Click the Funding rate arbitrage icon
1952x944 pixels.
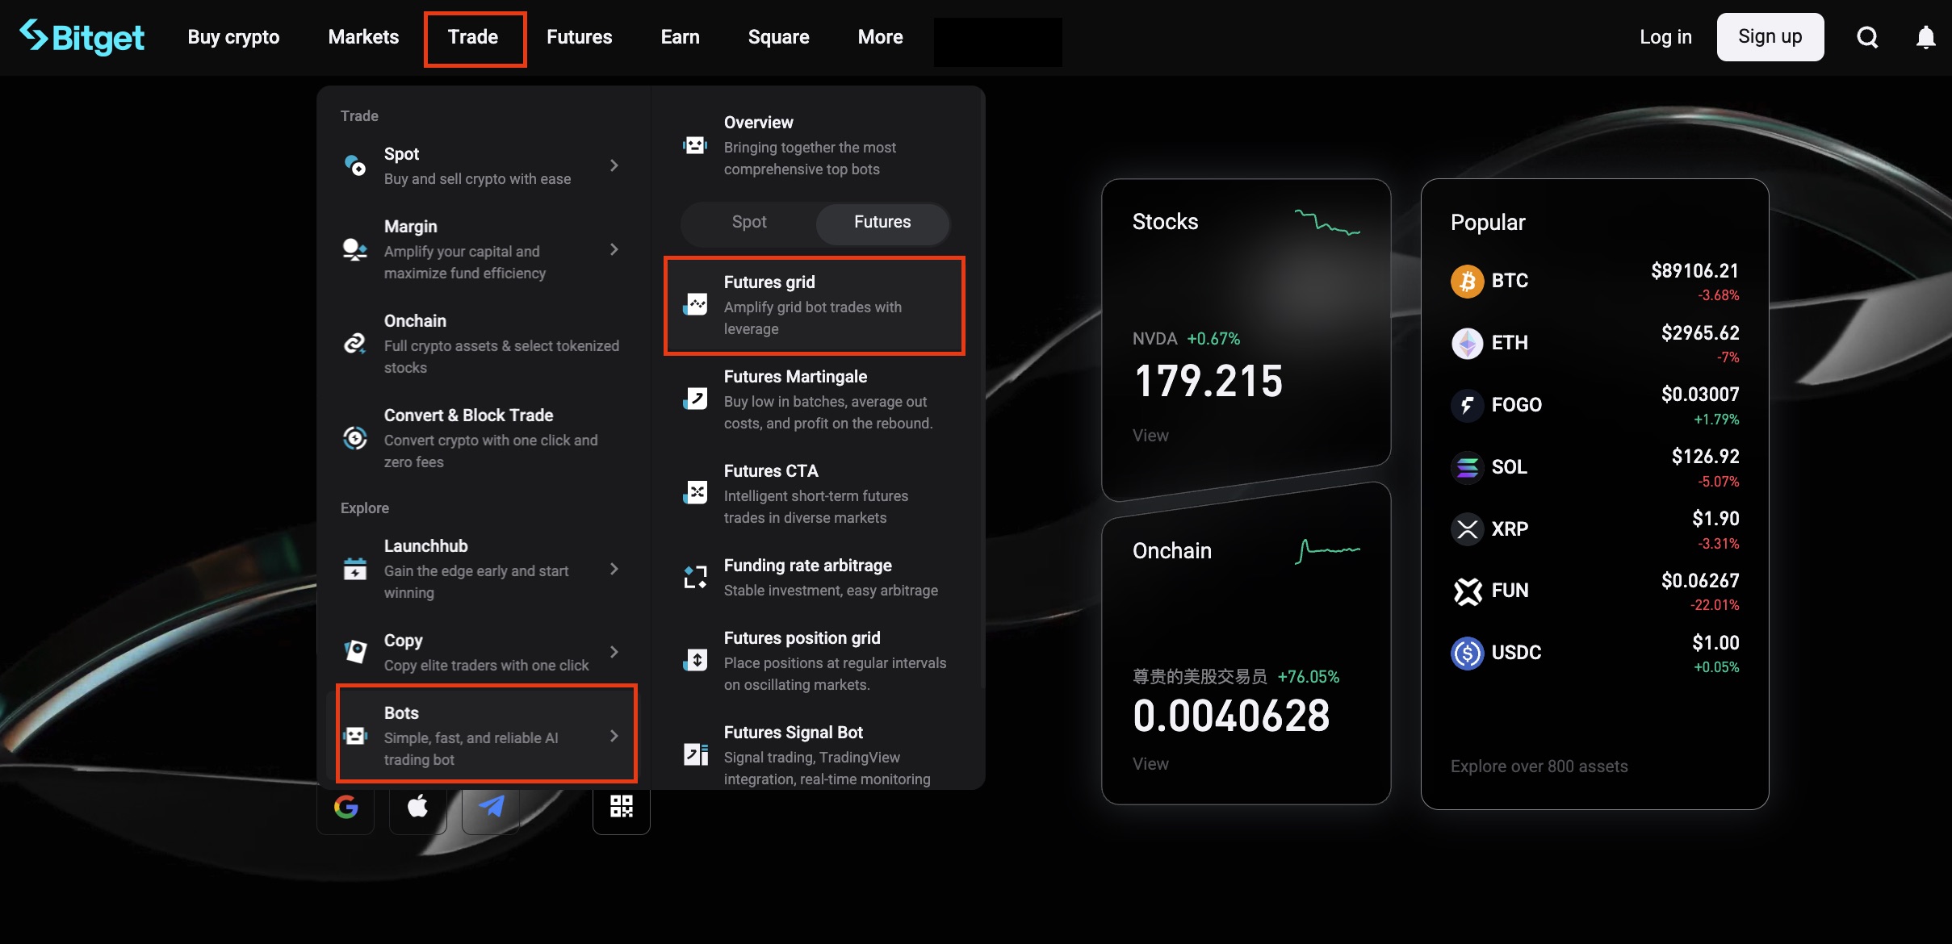pos(694,576)
